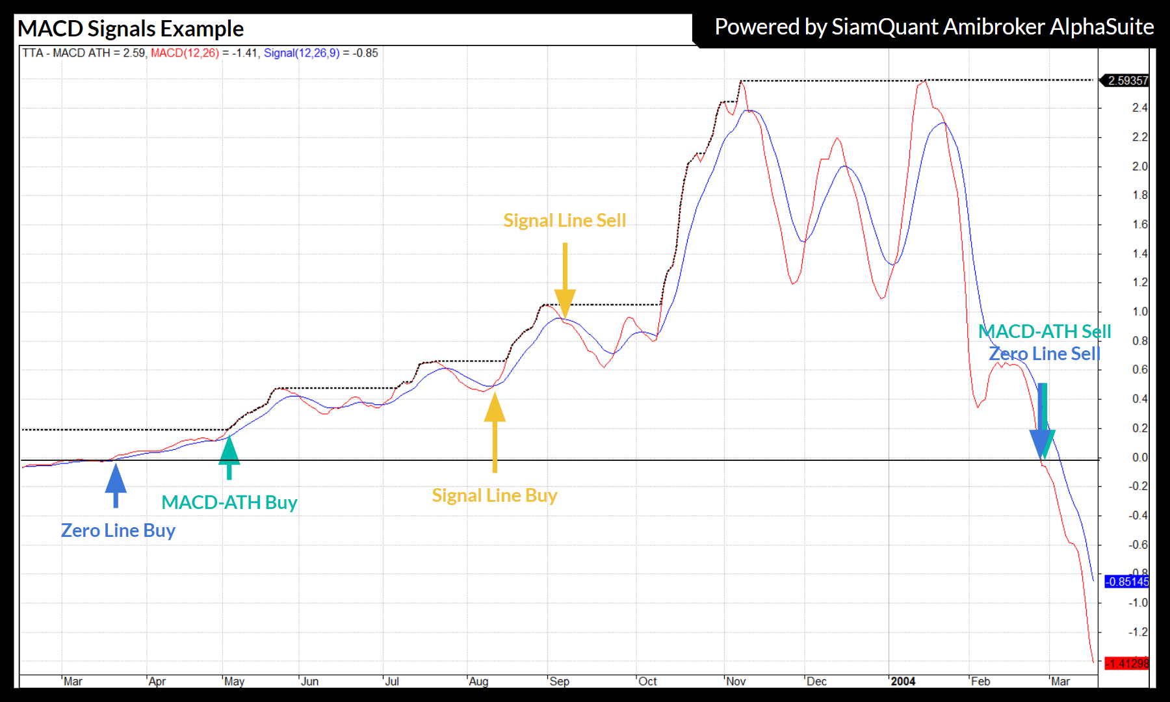Click the blue Zero Line Sell arrow head
The width and height of the screenshot is (1170, 702).
(x=1040, y=443)
